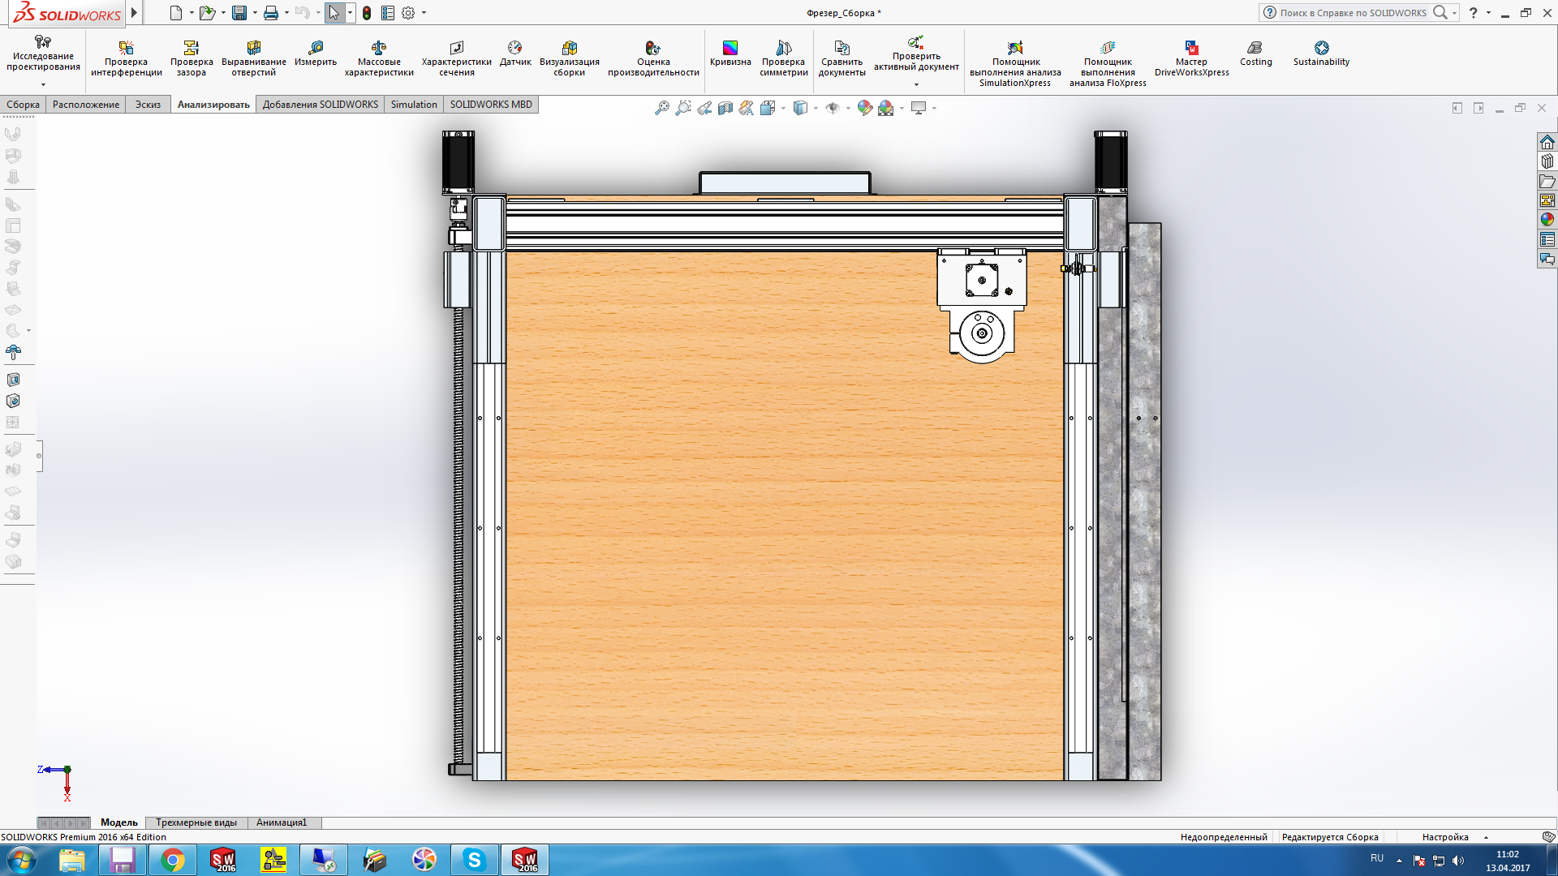
Task: Switch to the Simulation tab
Action: [413, 105]
